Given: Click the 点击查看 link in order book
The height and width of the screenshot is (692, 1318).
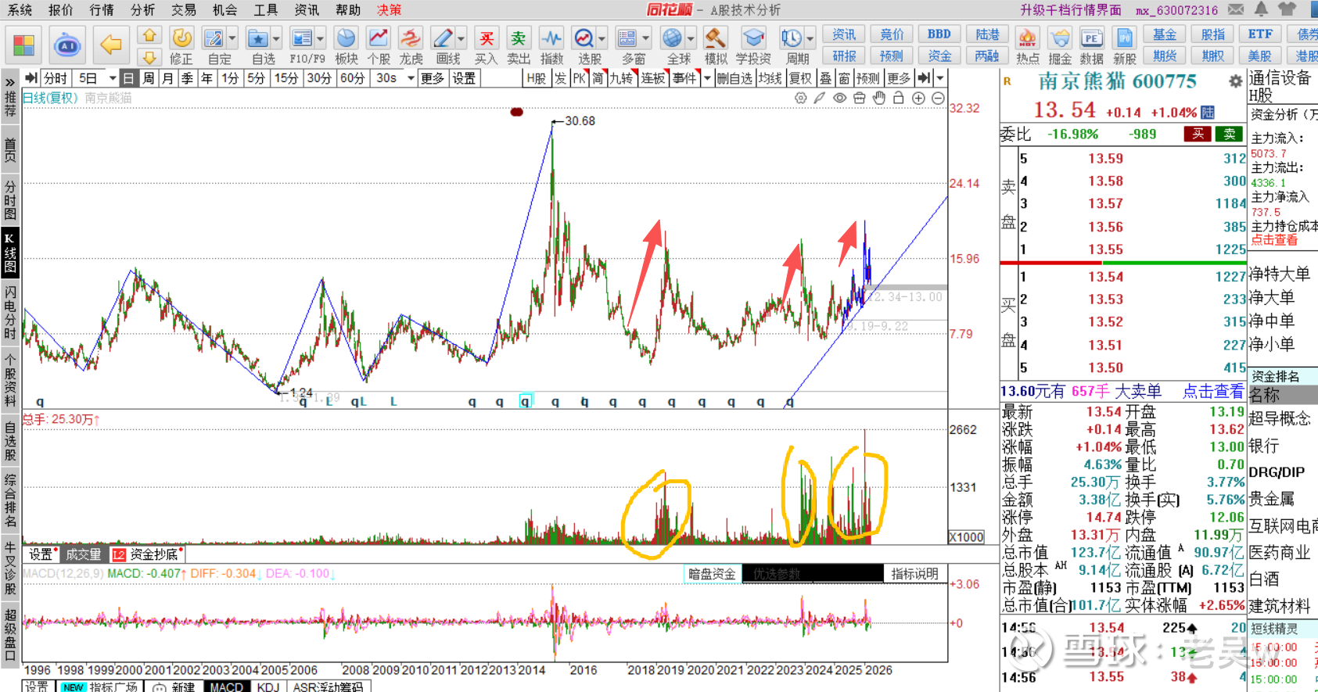Looking at the screenshot, I should (x=1212, y=391).
